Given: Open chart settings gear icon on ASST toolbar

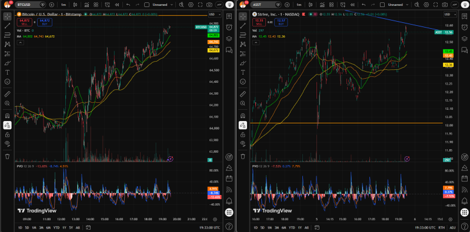Looking at the screenshot, I should tap(435, 5).
